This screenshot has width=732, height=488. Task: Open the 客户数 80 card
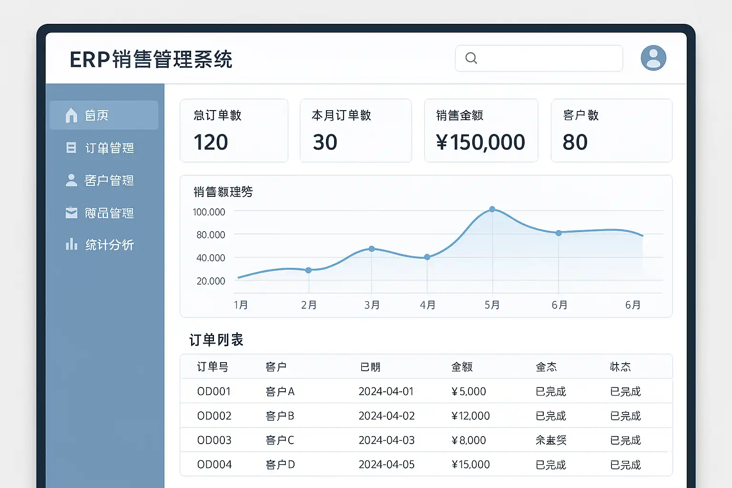tap(611, 130)
